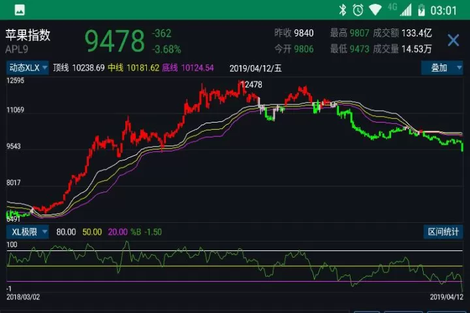
Task: Tap the 50.00 middle threshold value
Action: coord(92,232)
